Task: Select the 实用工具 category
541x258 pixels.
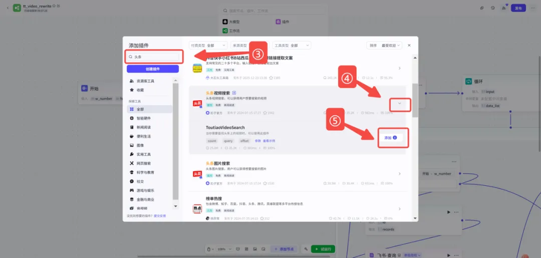Action: tap(149, 154)
